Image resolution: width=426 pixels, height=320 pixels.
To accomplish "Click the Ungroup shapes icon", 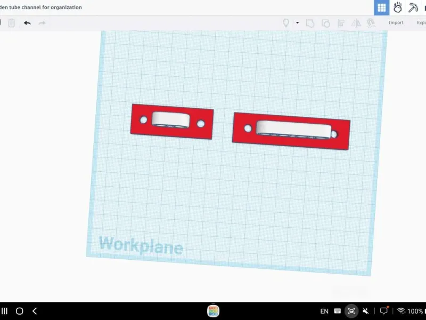I will click(x=326, y=23).
